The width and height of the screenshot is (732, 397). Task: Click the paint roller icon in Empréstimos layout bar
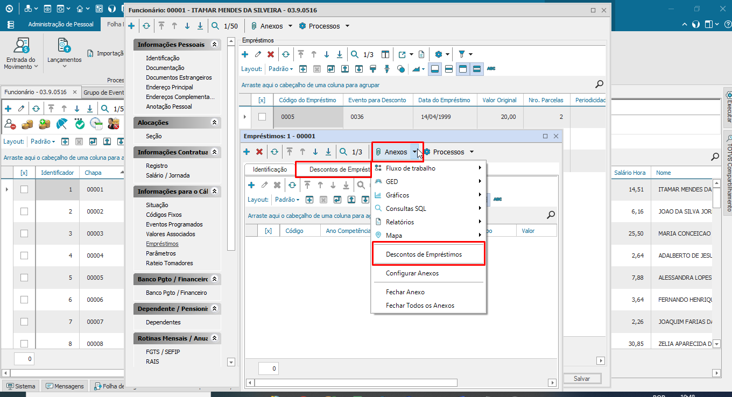coord(372,69)
